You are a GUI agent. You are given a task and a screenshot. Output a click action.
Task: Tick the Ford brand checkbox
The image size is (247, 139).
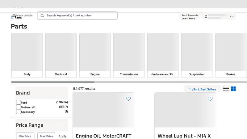(x=19, y=102)
